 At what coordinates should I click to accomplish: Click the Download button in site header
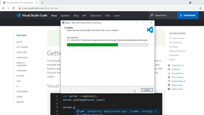click(x=188, y=15)
